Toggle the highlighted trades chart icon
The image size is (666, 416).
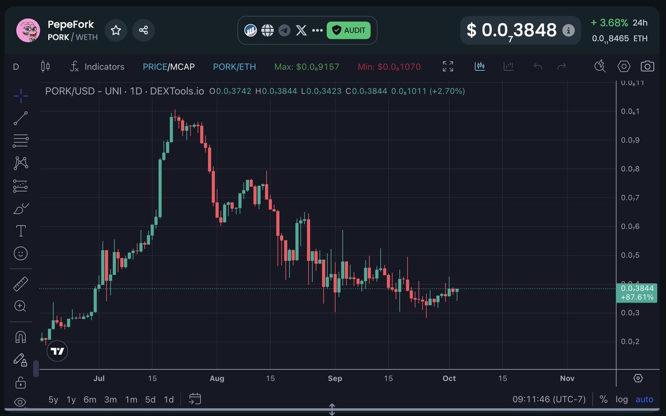tap(480, 66)
